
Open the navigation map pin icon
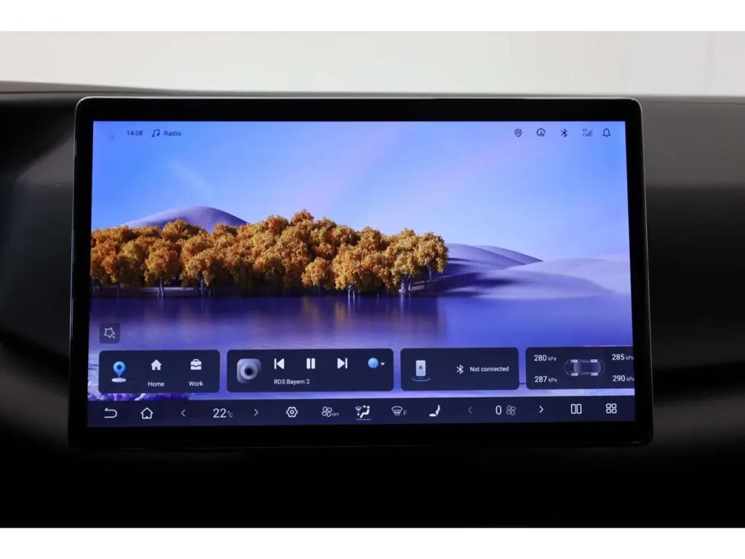click(x=119, y=371)
